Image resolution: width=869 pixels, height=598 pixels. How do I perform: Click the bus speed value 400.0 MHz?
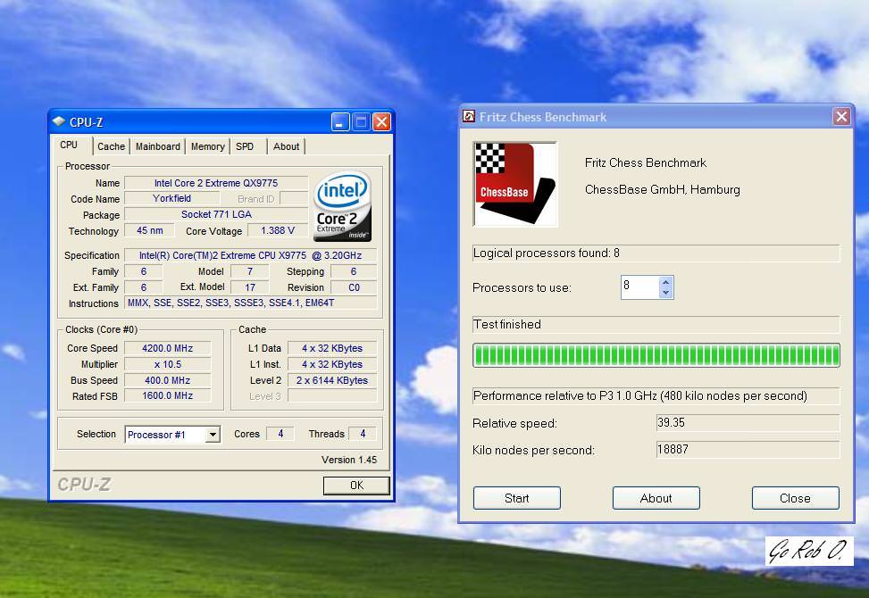tap(167, 380)
